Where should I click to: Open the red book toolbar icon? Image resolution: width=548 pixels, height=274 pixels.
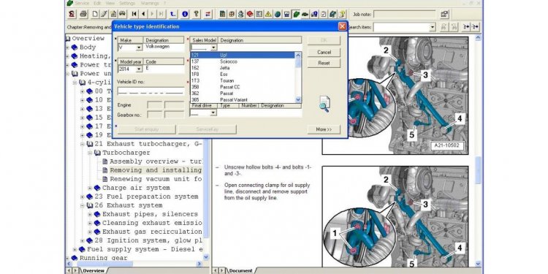coord(250,14)
